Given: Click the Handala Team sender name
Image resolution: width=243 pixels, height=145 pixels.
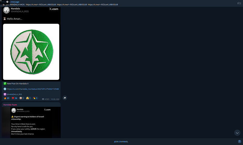Looking at the screenshot, I should (10, 105).
